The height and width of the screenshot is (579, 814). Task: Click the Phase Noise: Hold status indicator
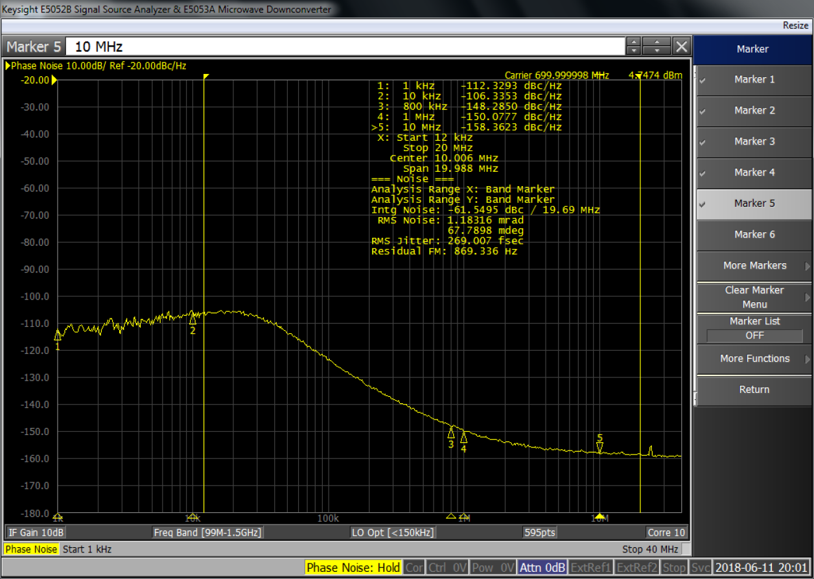(x=353, y=567)
